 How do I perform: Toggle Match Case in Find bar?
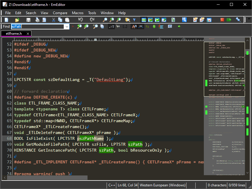pyautogui.click(x=134, y=26)
